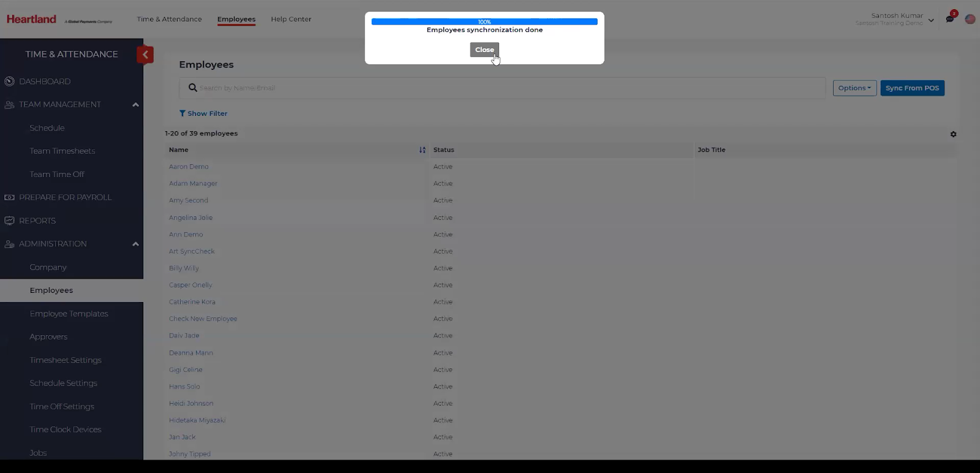Collapse the sidebar with red arrow button
The image size is (980, 473).
145,55
